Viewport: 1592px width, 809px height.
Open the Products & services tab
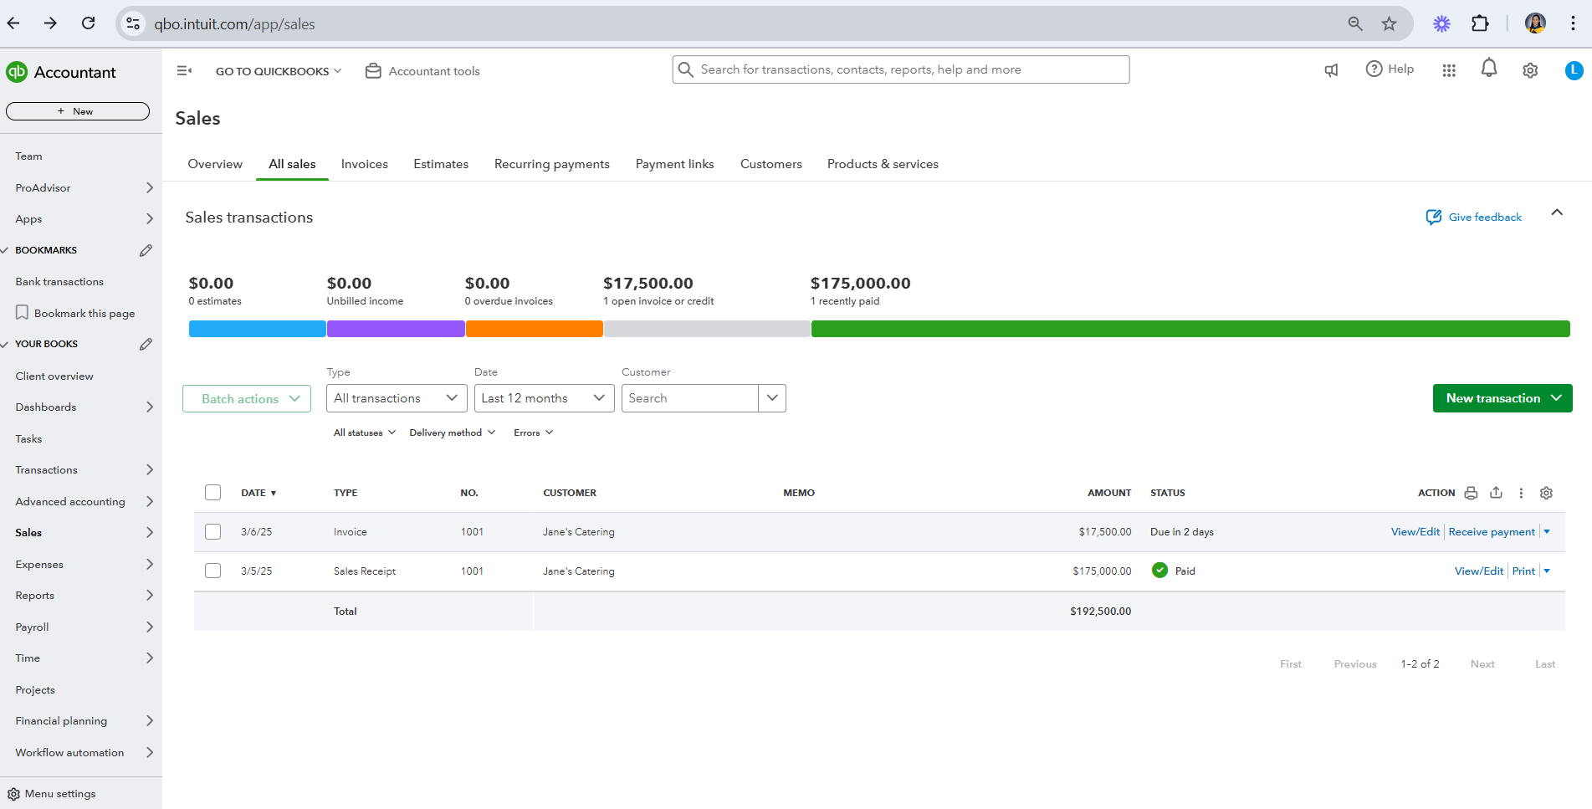[x=883, y=164]
